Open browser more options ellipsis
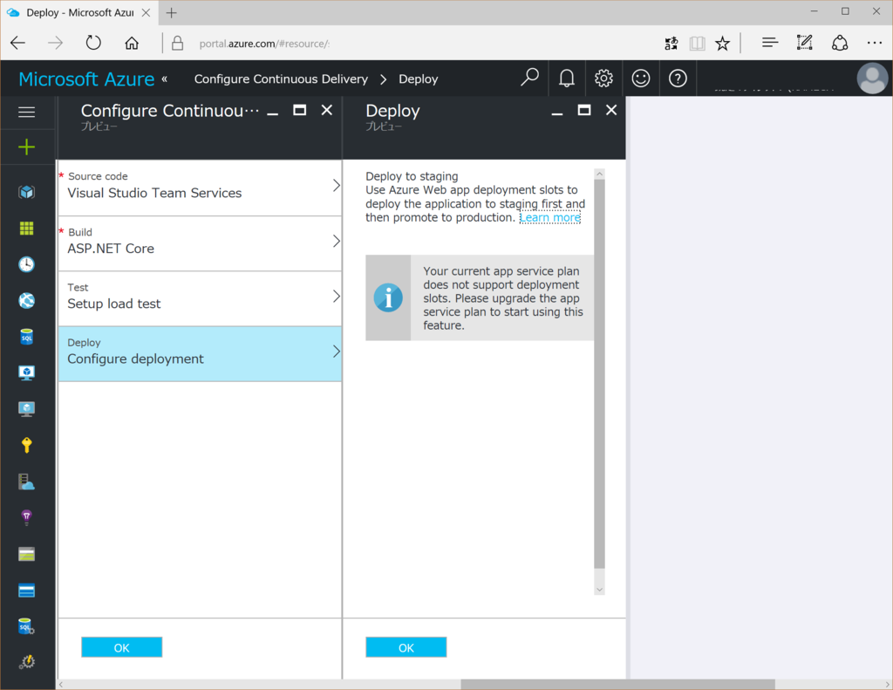 click(x=874, y=43)
